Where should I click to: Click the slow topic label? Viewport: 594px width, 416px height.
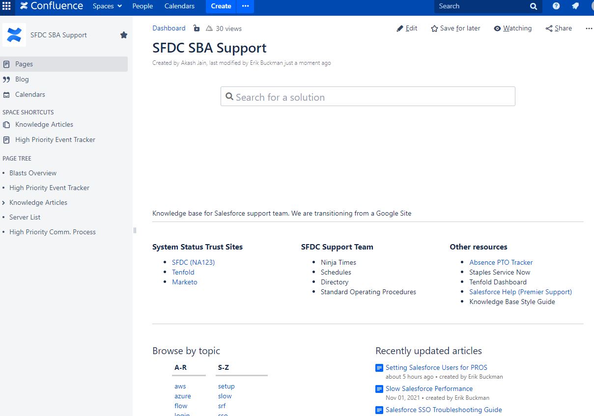coord(225,396)
